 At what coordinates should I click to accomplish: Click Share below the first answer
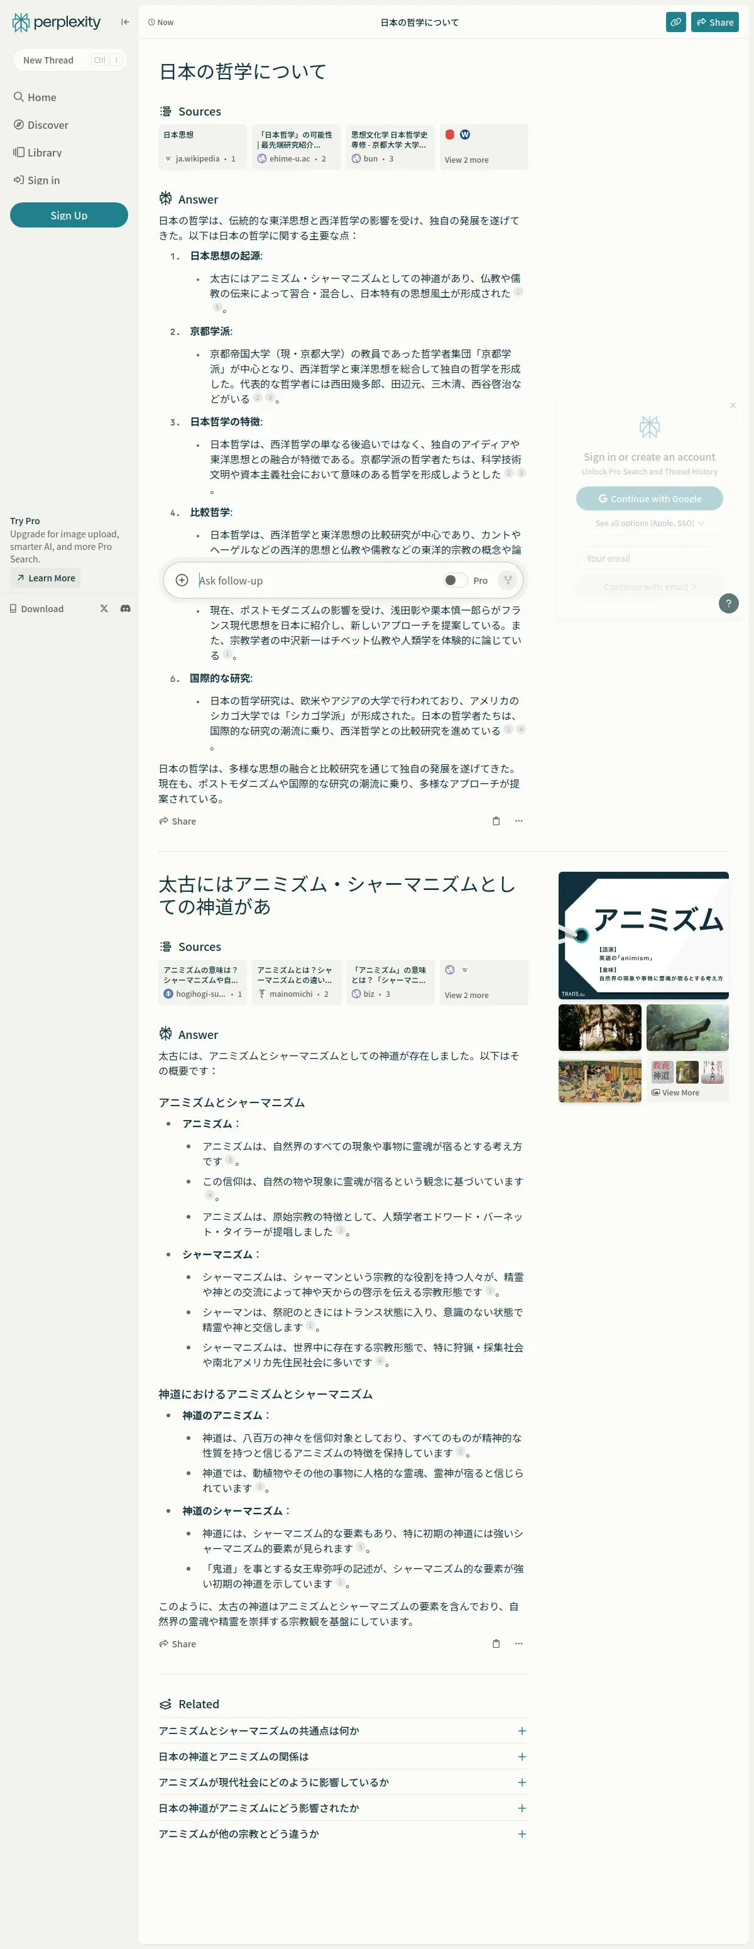pos(178,821)
